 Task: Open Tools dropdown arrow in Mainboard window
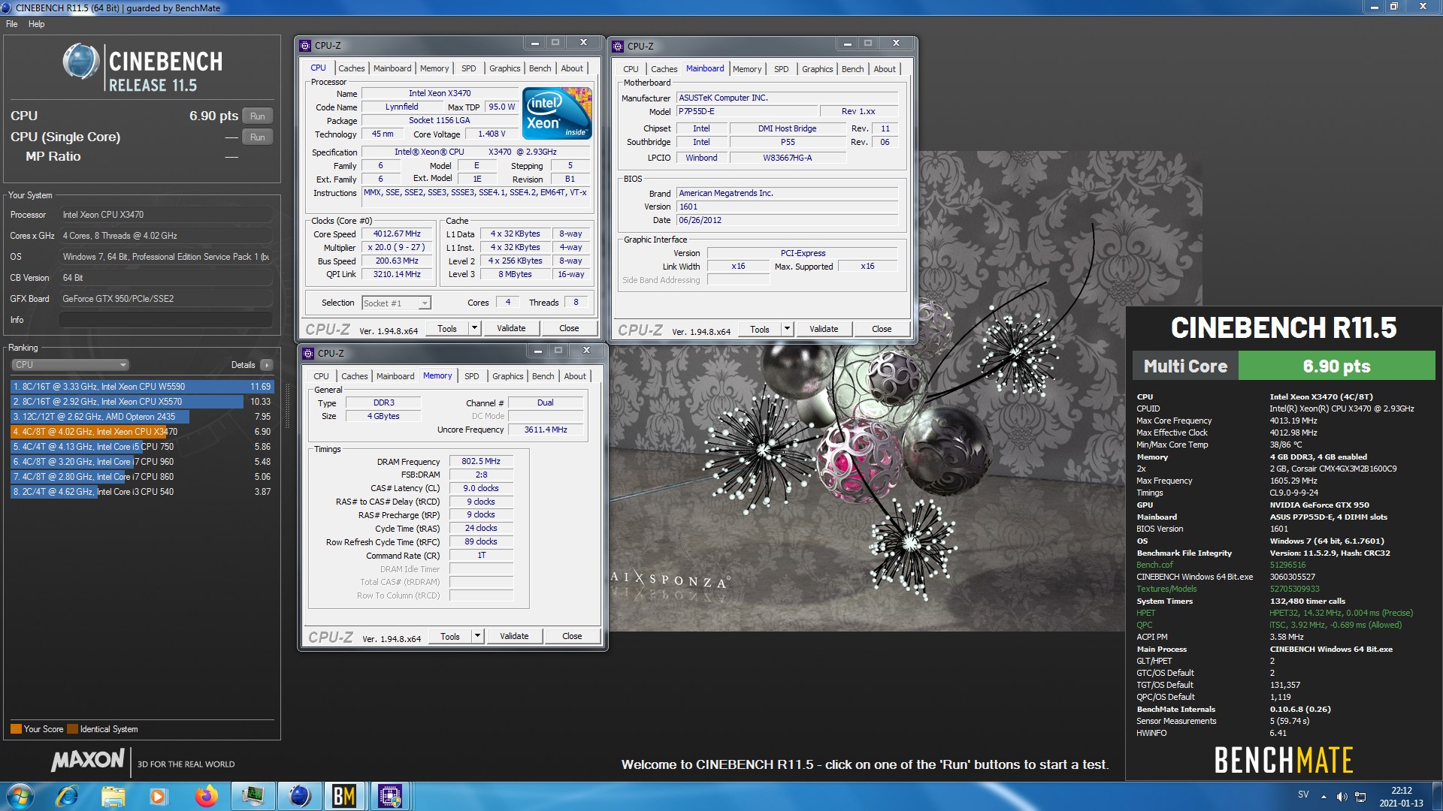[787, 329]
